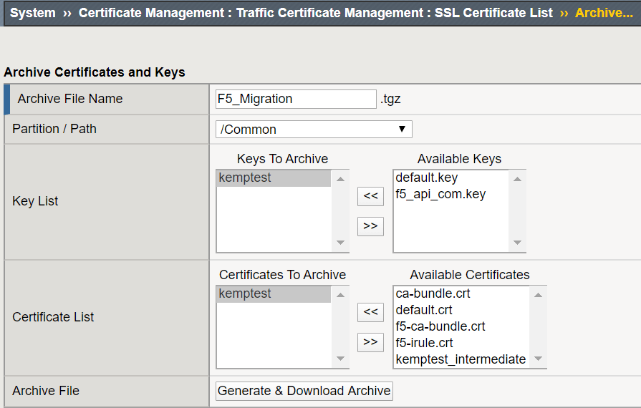This screenshot has width=641, height=408.
Task: Select kemptest_intermediate in Available Certificates
Action: 461,359
